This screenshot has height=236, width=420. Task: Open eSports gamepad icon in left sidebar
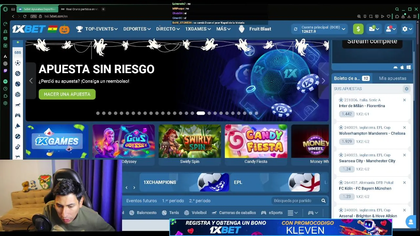pos(18,115)
